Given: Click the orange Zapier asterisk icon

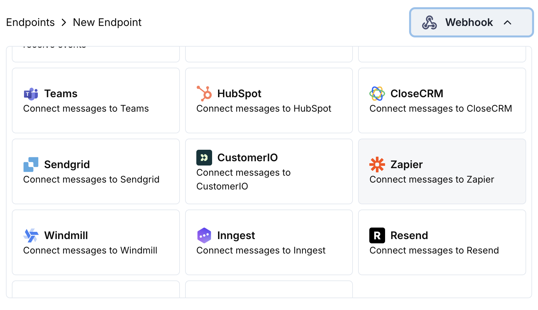Looking at the screenshot, I should 377,165.
